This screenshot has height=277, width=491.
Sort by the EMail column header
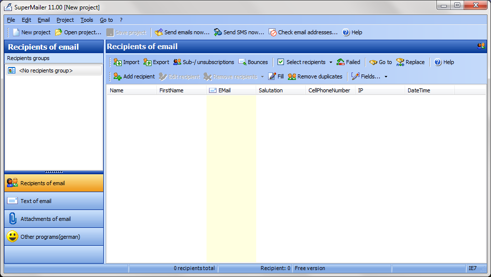(x=231, y=90)
